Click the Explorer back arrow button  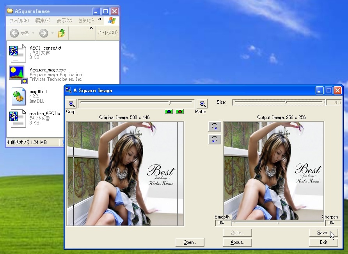click(x=14, y=33)
